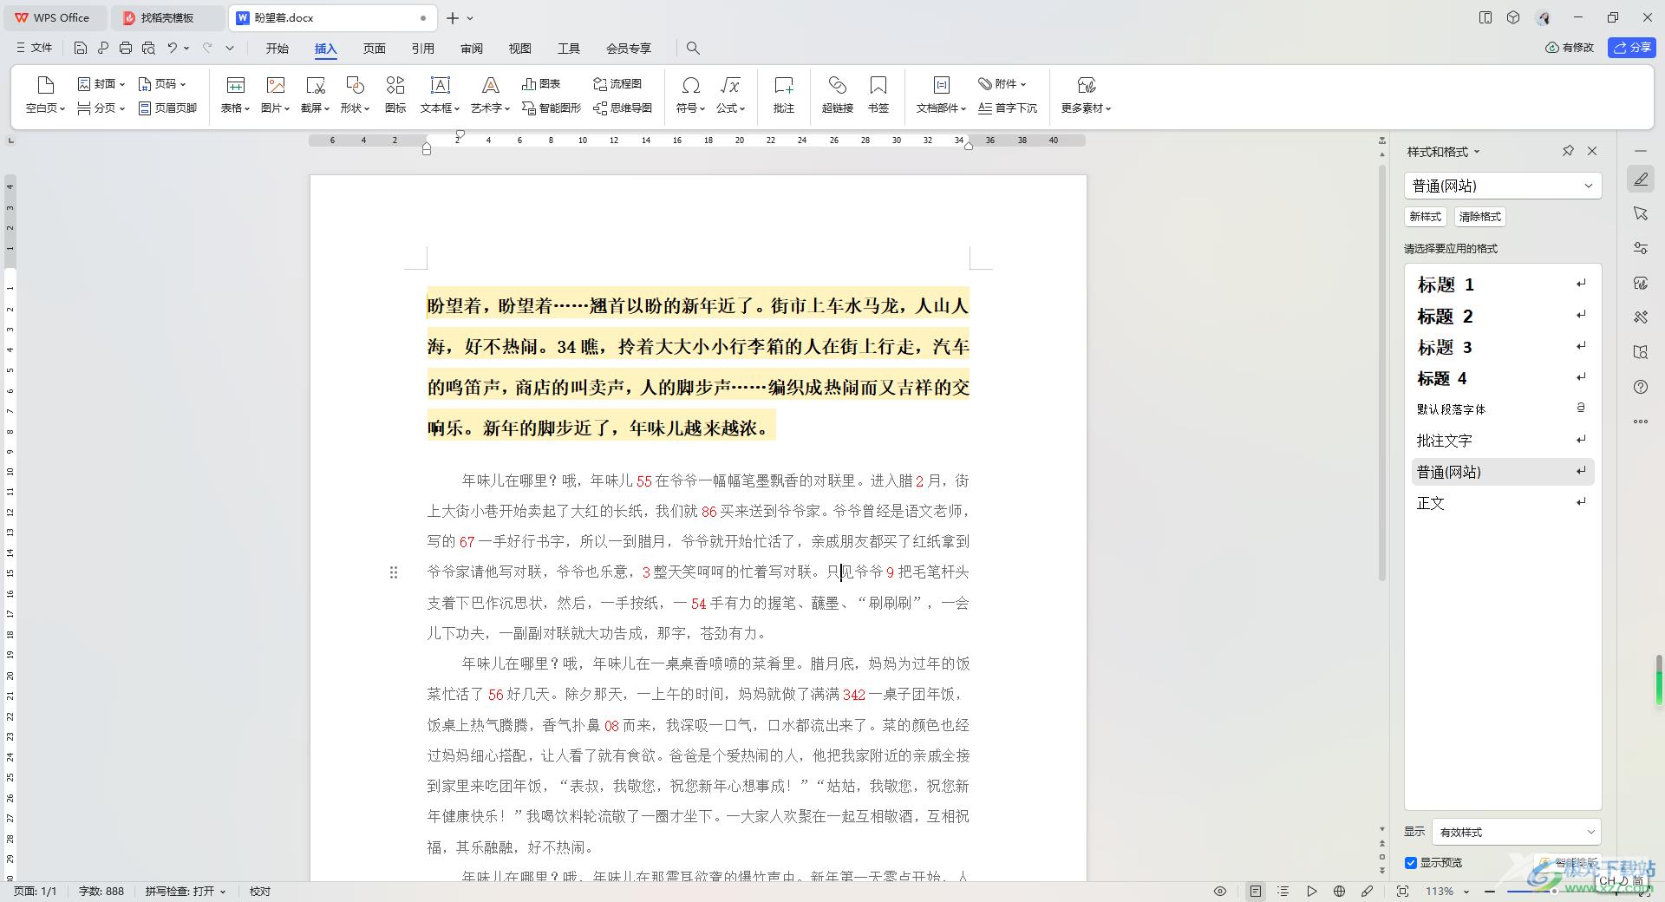Switch to outline view in status bar

point(1283,892)
